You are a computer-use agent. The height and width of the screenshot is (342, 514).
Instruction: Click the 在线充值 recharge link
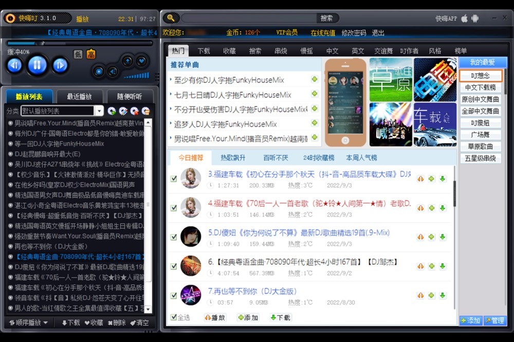tap(323, 33)
